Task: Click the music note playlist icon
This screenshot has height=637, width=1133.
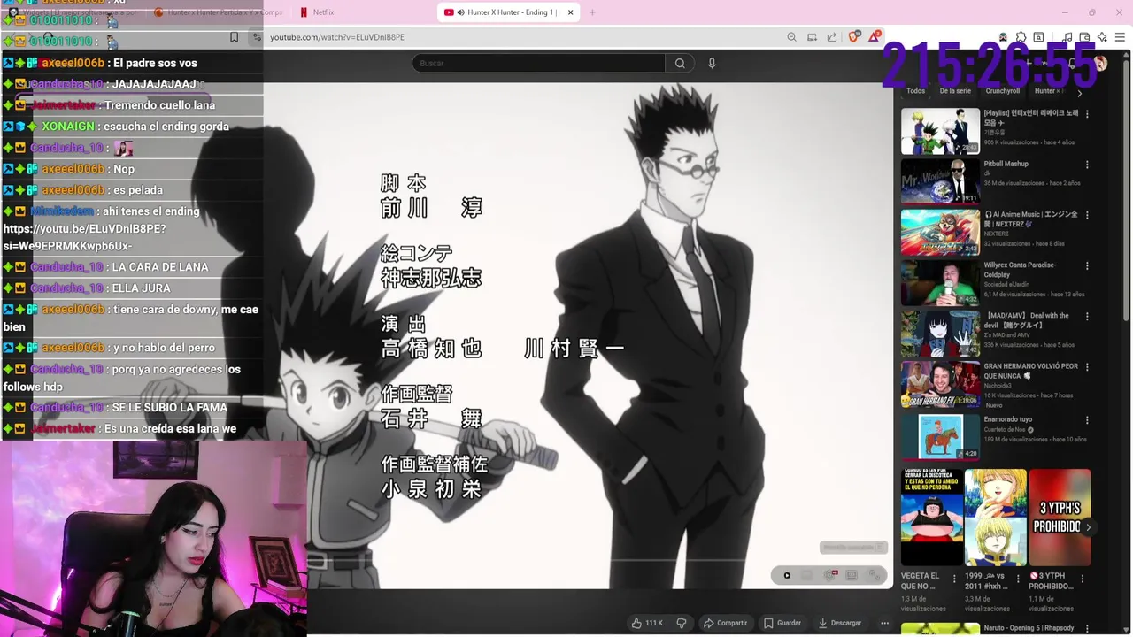Action: 1067,37
